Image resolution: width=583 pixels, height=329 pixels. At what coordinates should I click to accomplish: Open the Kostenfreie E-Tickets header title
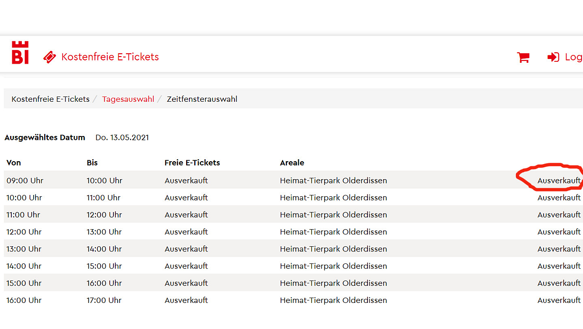tap(110, 57)
